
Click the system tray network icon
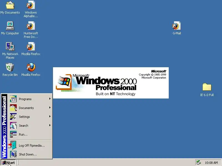(x=198, y=163)
